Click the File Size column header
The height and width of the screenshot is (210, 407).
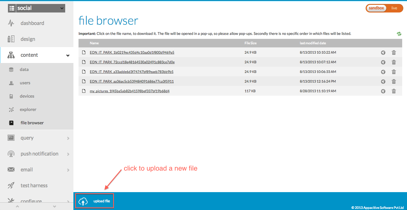click(251, 43)
